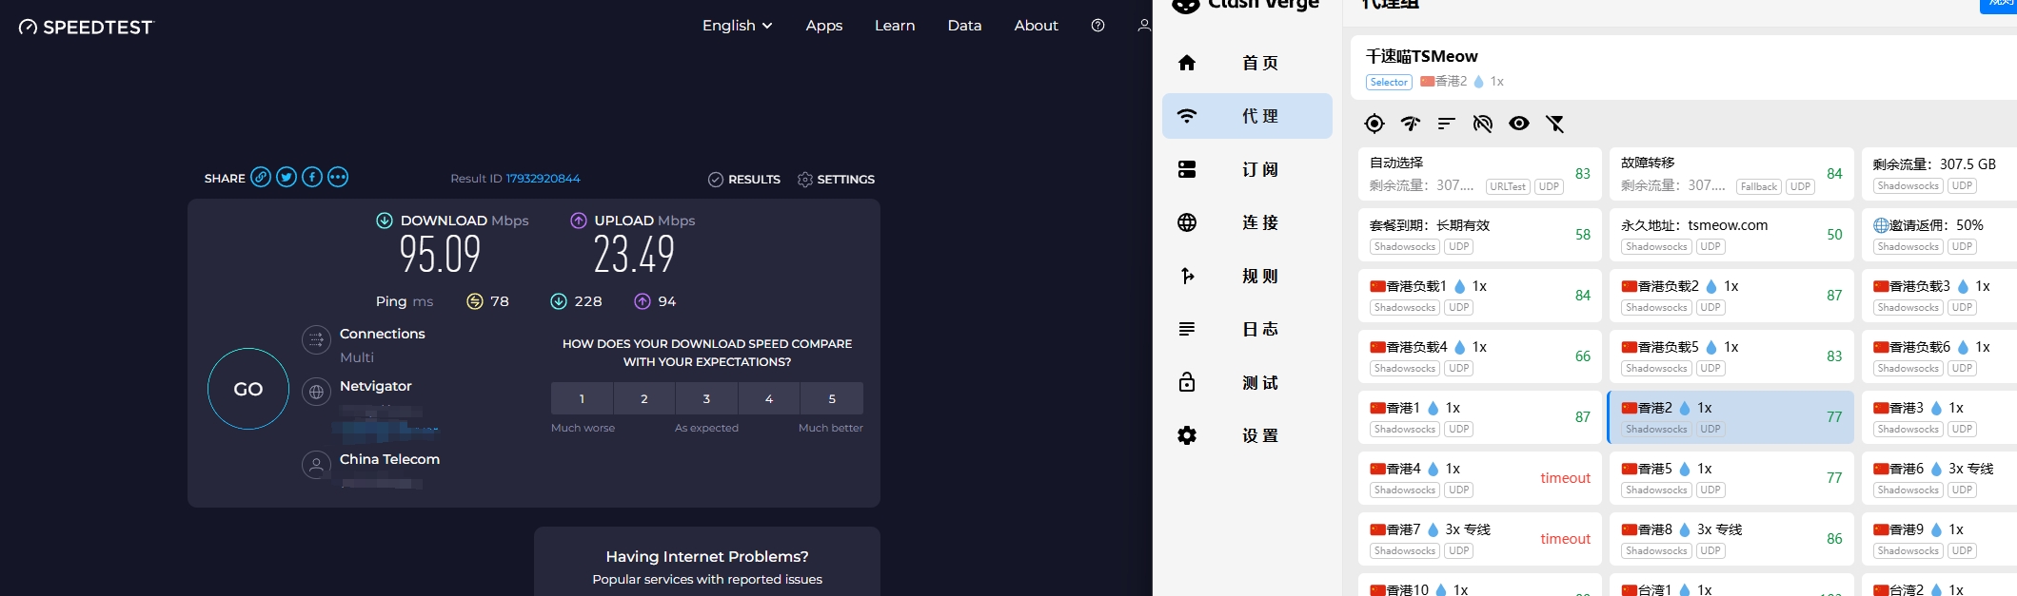The image size is (2017, 596).
Task: Click the 日志 lines icon in sidebar
Action: tap(1187, 329)
